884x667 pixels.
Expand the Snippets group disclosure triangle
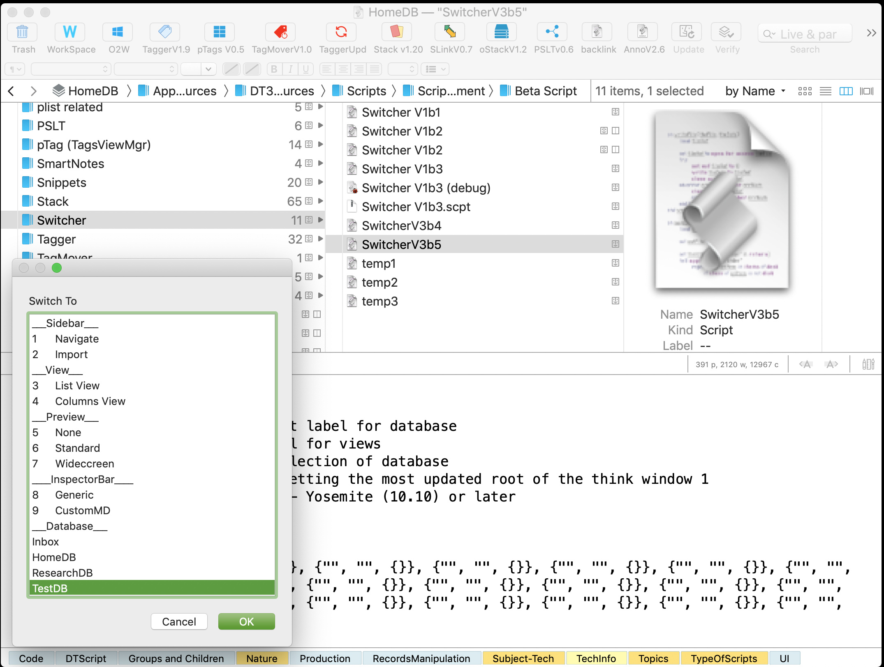[321, 182]
